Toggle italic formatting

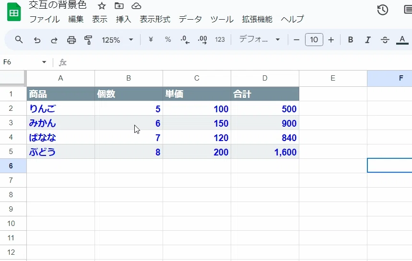click(x=368, y=40)
